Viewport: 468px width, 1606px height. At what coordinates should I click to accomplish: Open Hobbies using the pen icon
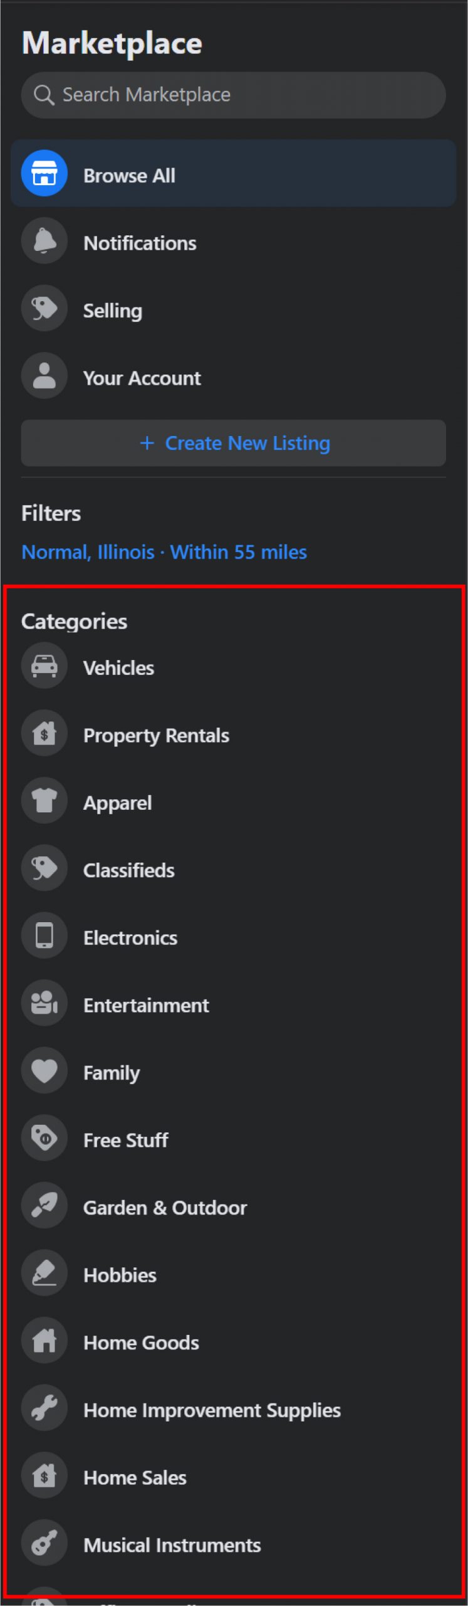pyautogui.click(x=44, y=1272)
